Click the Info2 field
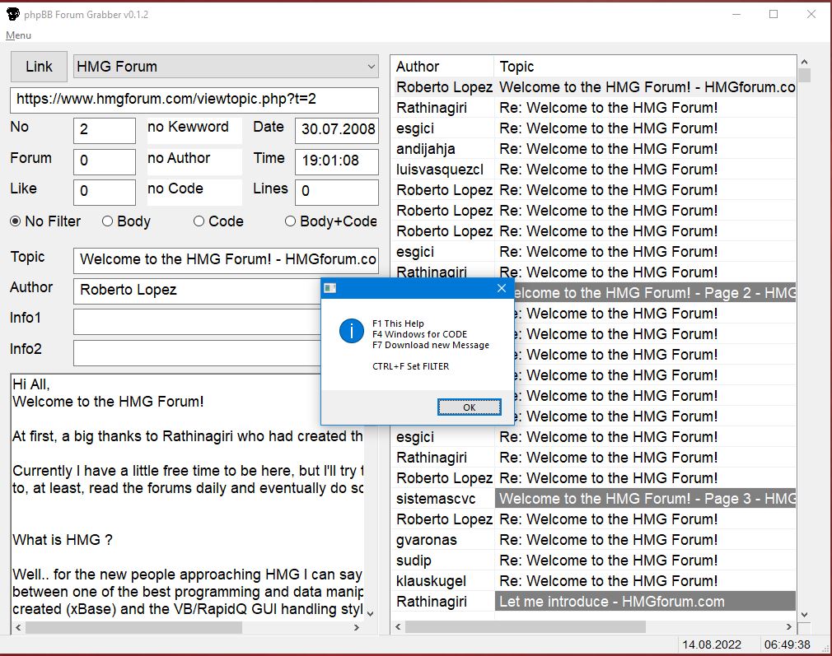Viewport: 832px width, 656px height. pyautogui.click(x=197, y=352)
